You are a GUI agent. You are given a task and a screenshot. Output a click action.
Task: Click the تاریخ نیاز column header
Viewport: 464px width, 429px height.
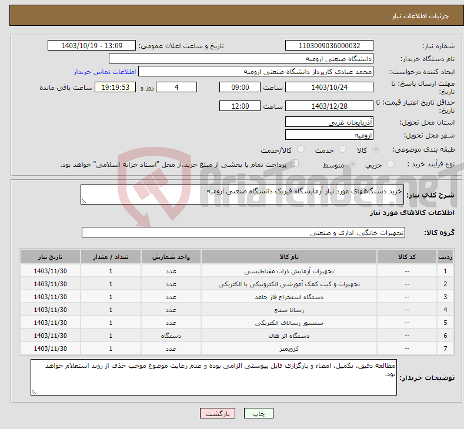pos(51,257)
